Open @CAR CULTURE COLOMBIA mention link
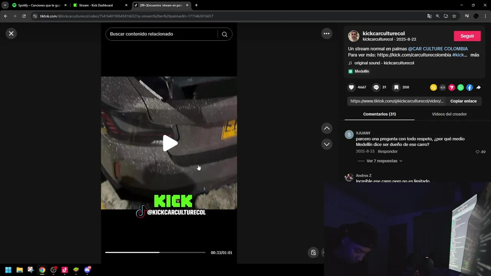 [438, 49]
